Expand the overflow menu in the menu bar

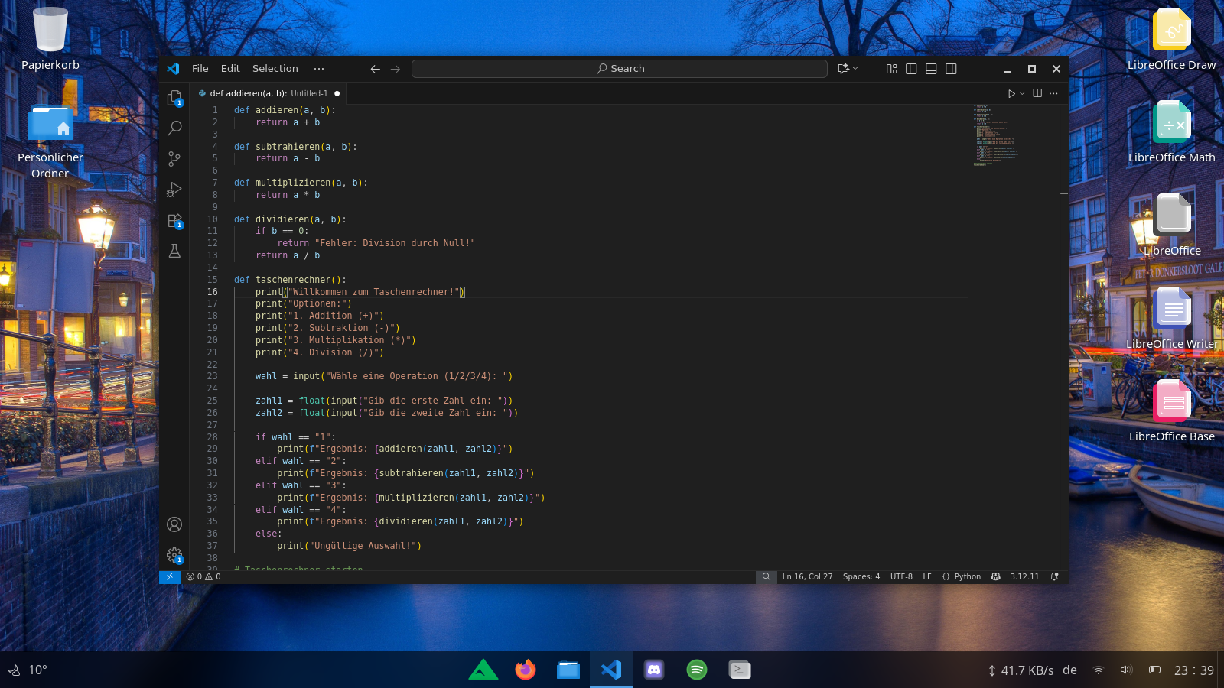point(319,68)
